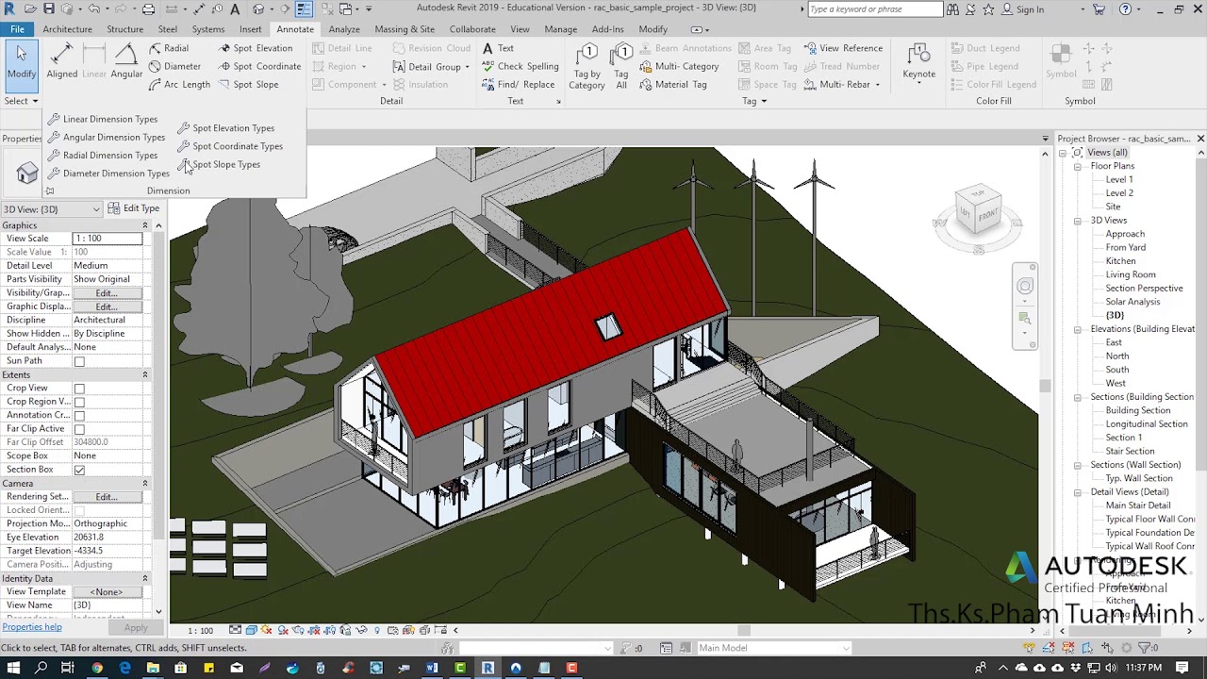Viewport: 1207px width, 679px height.
Task: Open Spot Slope Types
Action: pos(219,164)
